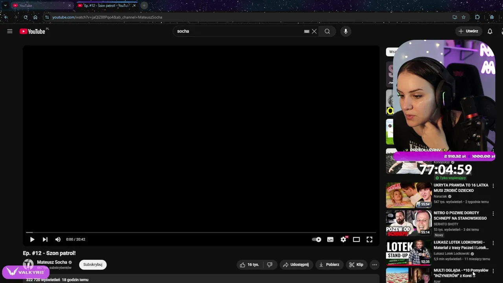Like the video with 16 tys. thumbs up
The height and width of the screenshot is (283, 503).
point(250,265)
